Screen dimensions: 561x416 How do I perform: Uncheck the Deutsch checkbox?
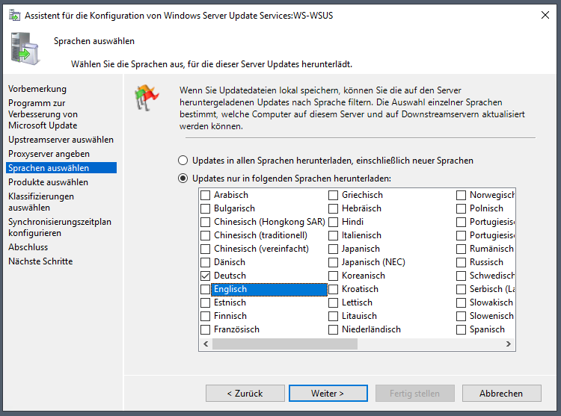[206, 276]
